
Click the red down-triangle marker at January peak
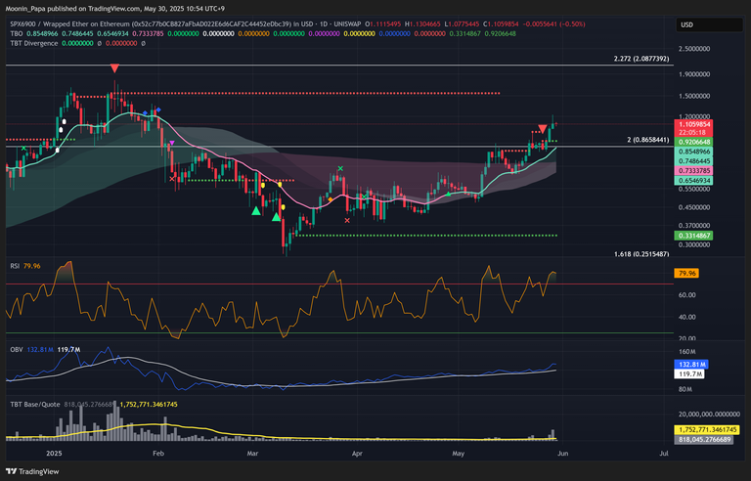[x=115, y=68]
